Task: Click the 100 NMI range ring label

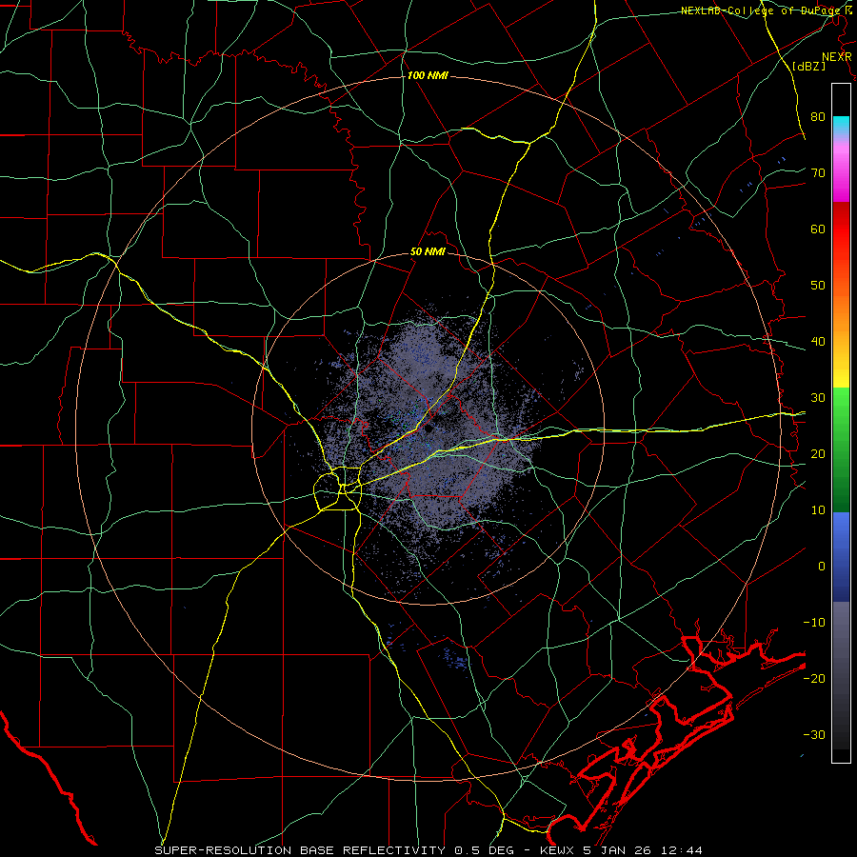Action: click(428, 75)
